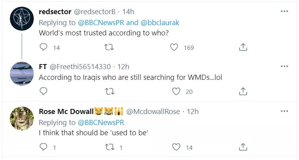Open more options for FT's tweet

click(x=284, y=66)
